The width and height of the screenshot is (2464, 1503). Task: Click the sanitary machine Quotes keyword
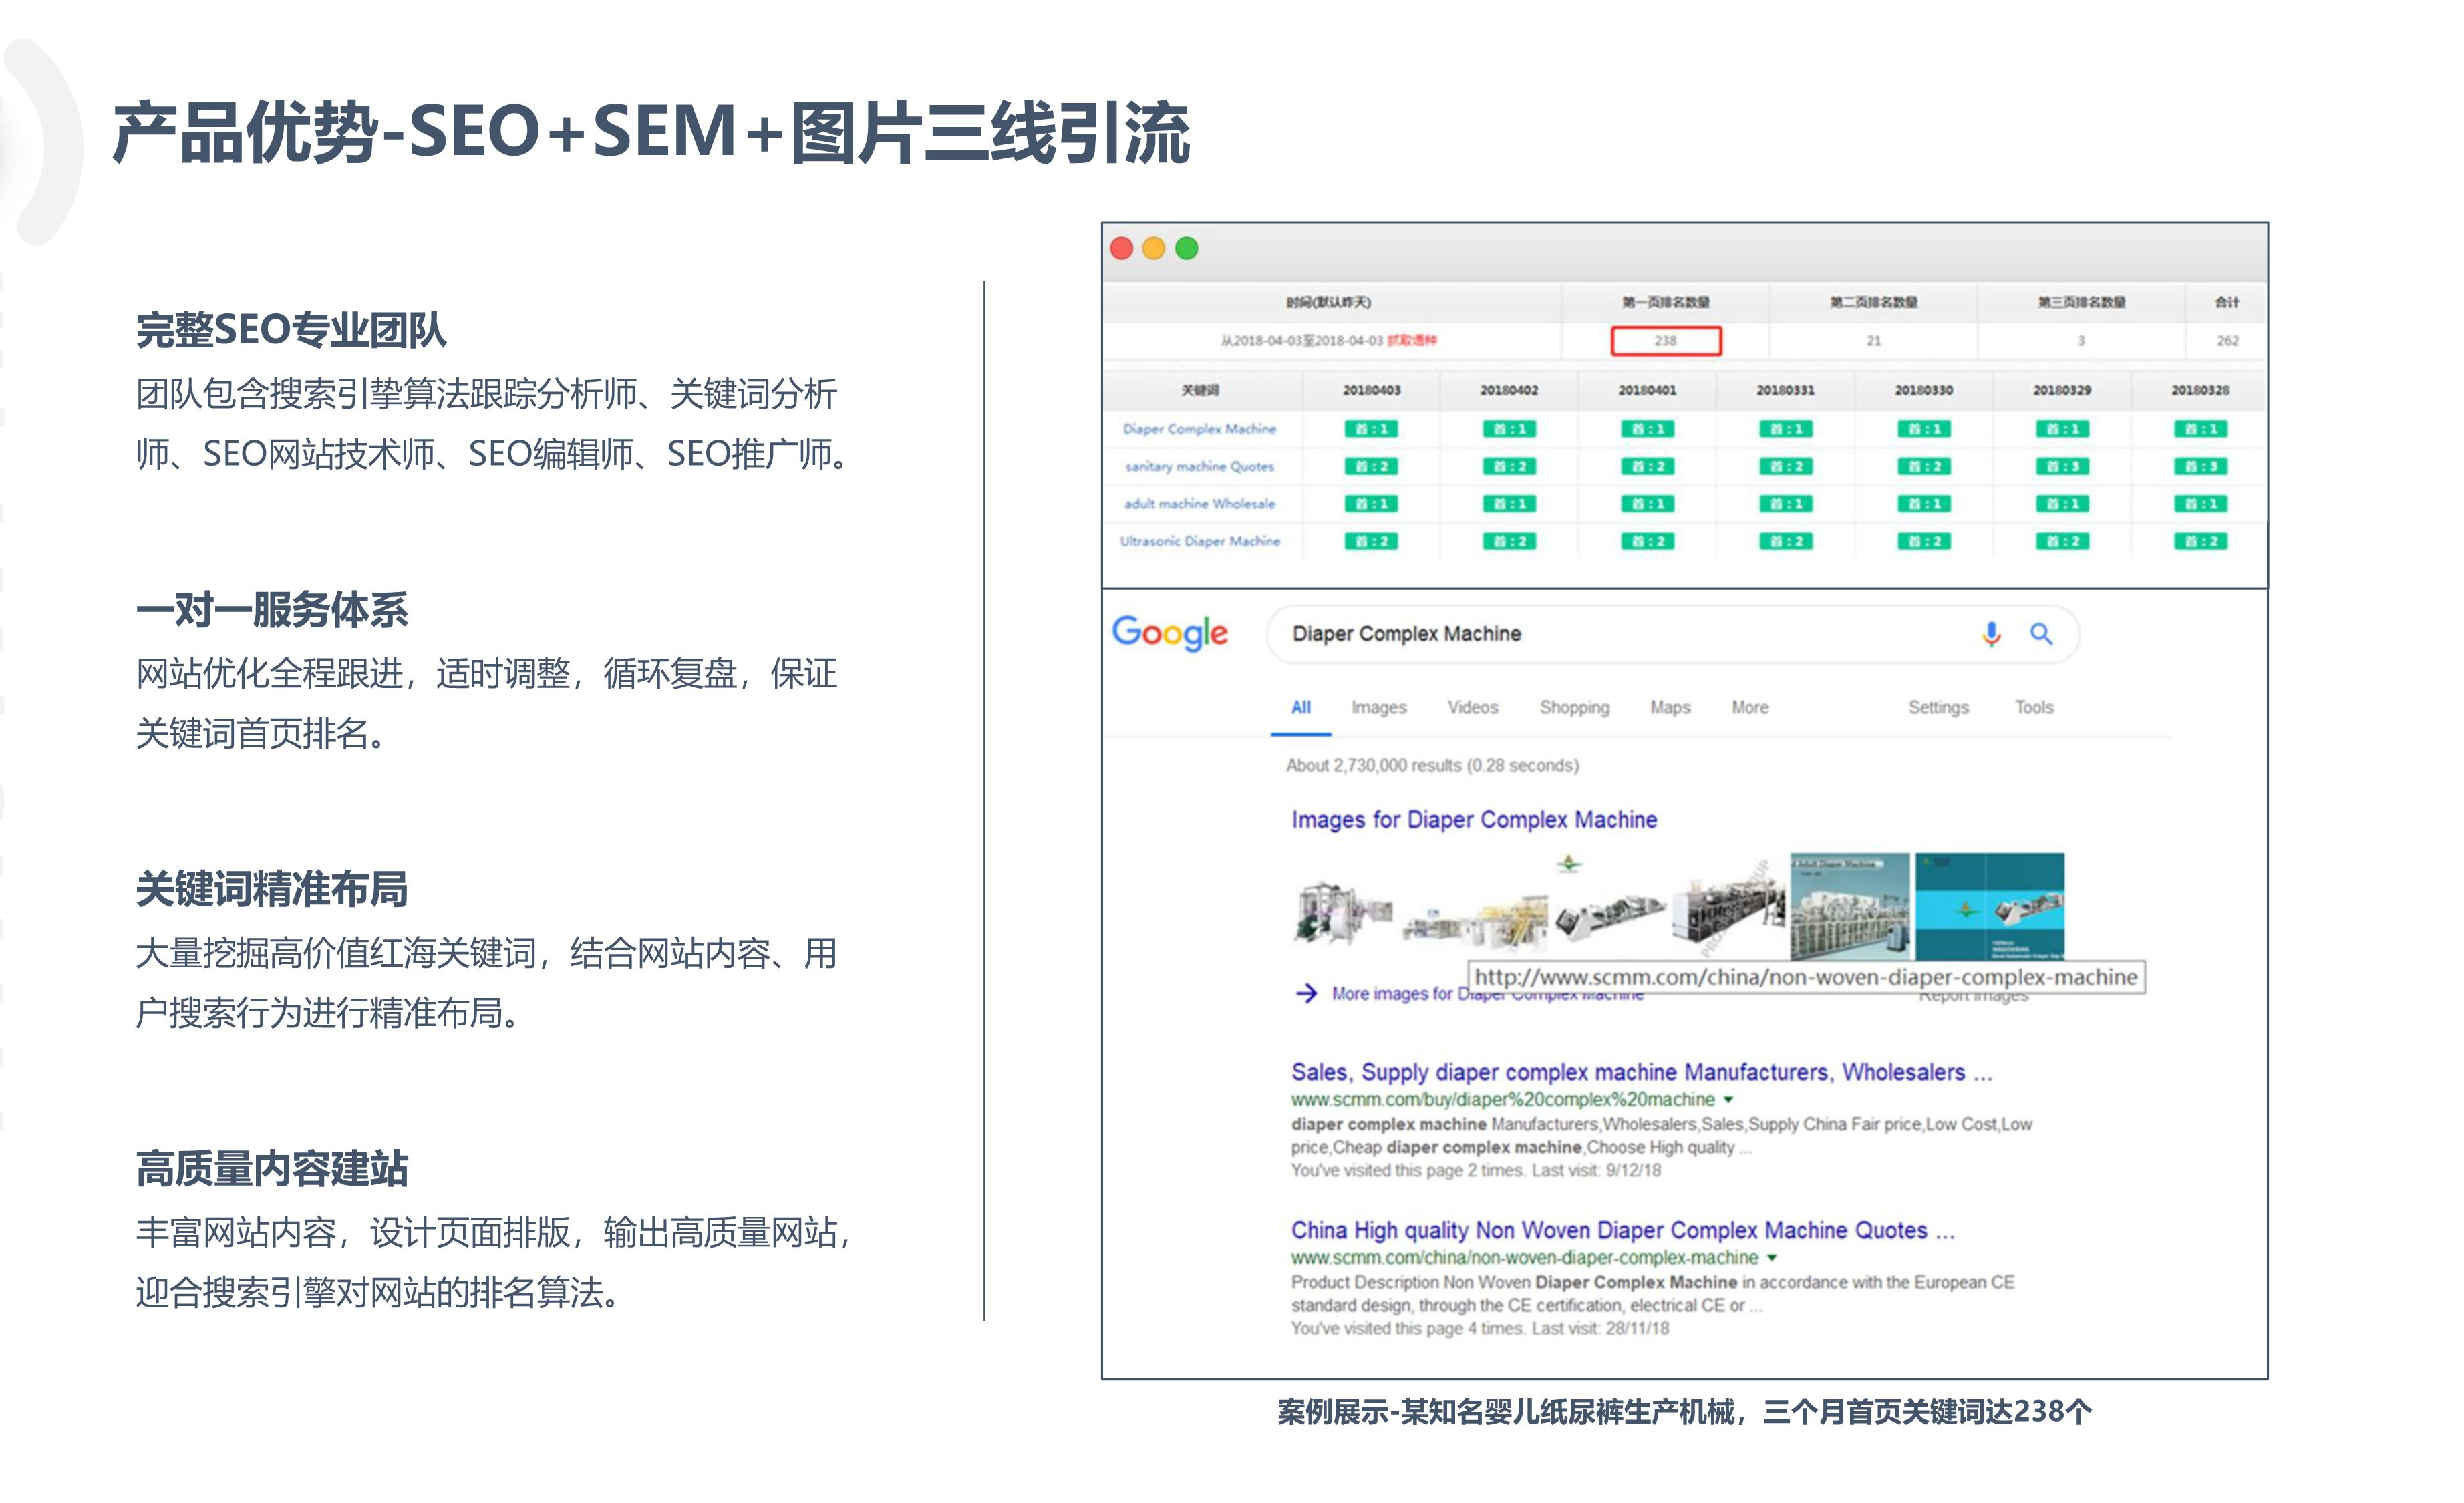1199,467
